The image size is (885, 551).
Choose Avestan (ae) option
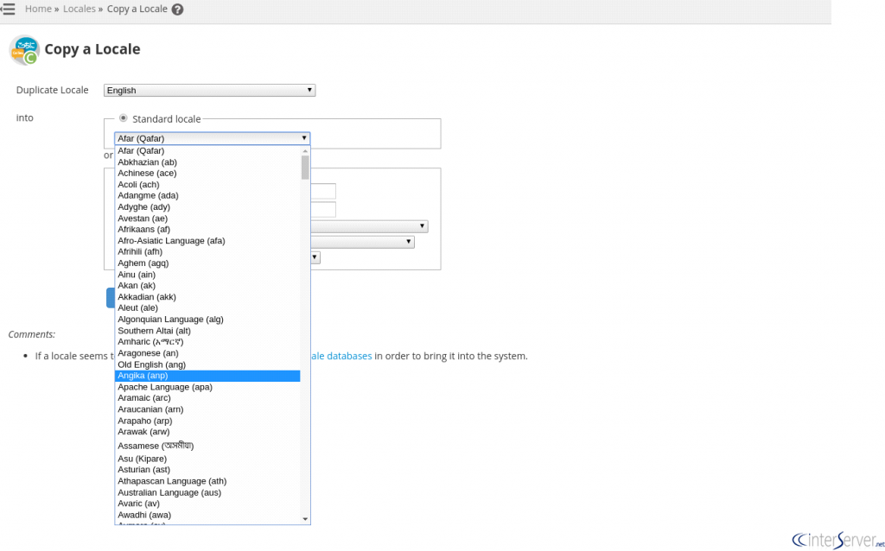(x=207, y=218)
